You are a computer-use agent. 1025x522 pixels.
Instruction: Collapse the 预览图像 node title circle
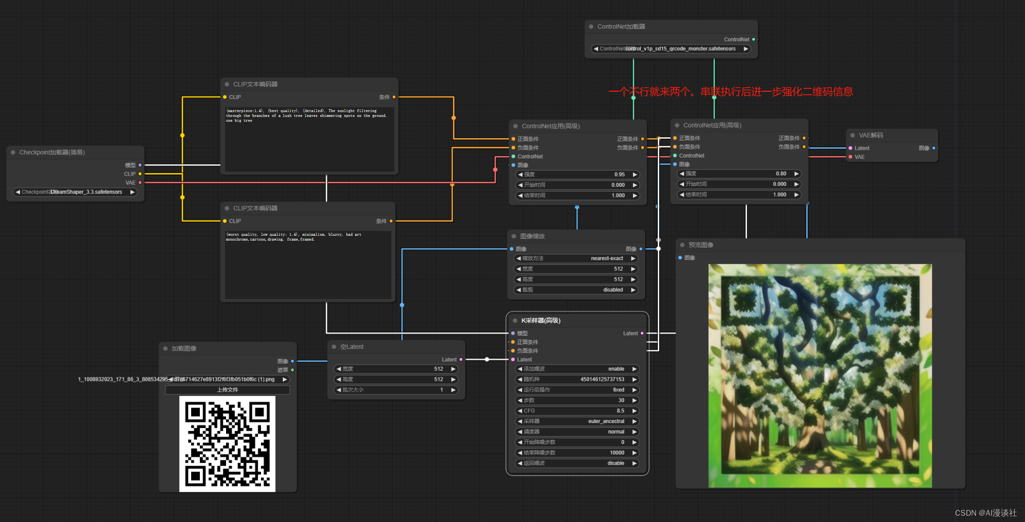683,245
